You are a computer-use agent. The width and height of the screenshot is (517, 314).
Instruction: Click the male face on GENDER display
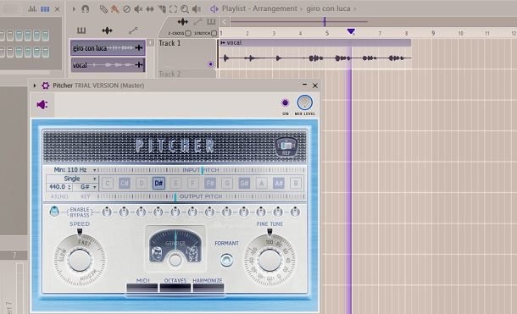click(157, 253)
